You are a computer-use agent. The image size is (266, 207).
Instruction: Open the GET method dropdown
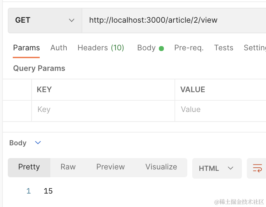pyautogui.click(x=45, y=20)
